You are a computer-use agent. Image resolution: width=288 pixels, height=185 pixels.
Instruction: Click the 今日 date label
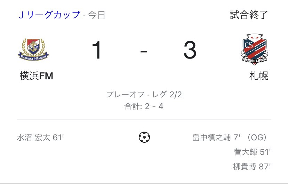(97, 16)
